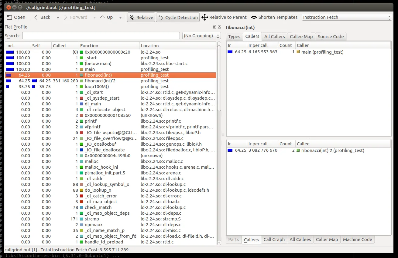Switch to the Call Graph tab
This screenshot has width=398, height=258.
[x=274, y=240]
